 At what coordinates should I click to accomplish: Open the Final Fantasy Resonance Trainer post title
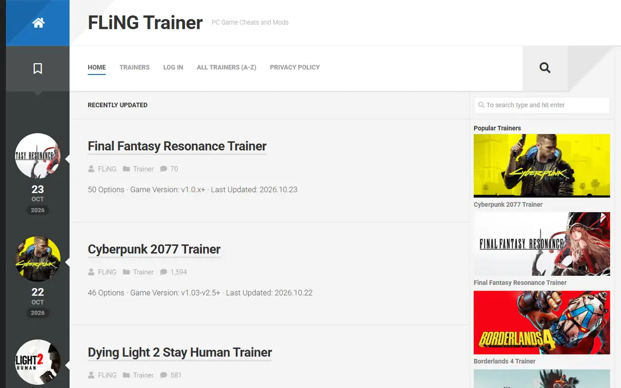coord(177,146)
